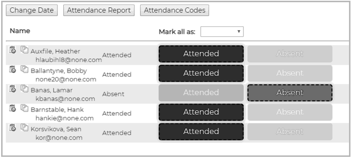Click the Change Date button
This screenshot has width=352, height=158.
pos(32,10)
